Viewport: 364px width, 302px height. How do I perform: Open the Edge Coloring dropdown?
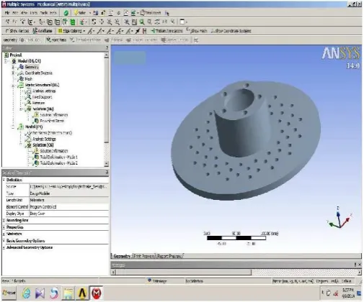pyautogui.click(x=72, y=31)
